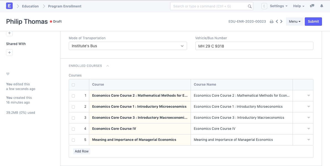Click the heart like icon
330x166 pixels.
(8, 74)
